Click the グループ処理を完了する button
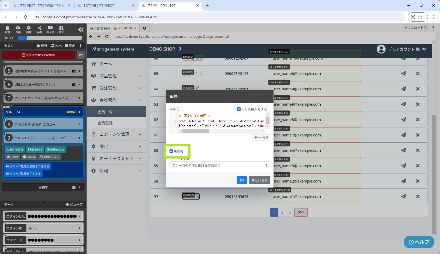 coord(23,174)
